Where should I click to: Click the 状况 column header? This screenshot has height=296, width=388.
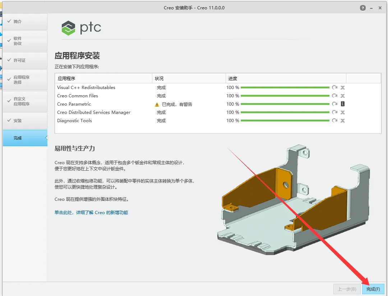[x=189, y=78]
